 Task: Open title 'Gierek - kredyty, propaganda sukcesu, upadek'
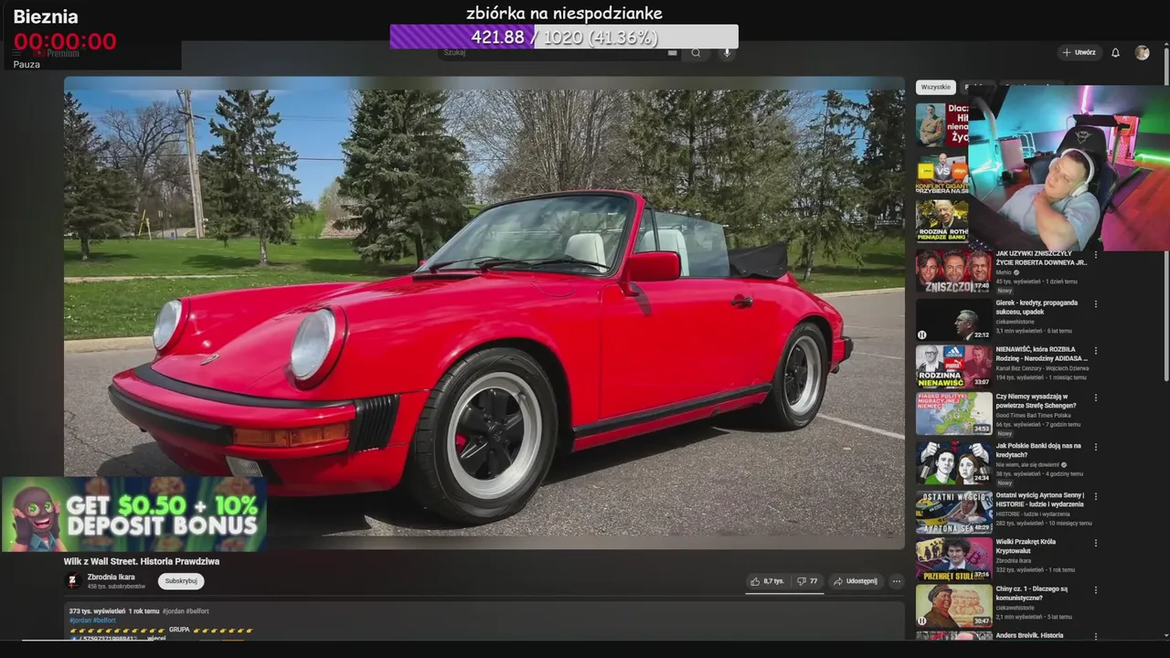pos(1037,307)
